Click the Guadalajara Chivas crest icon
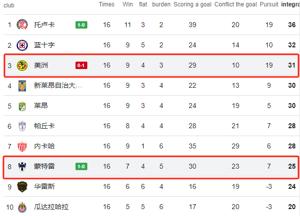Screen dimensions: 300x216 (22, 207)
